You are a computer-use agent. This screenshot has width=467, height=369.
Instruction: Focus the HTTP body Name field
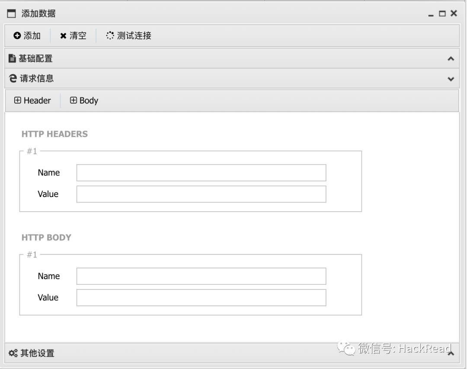pyautogui.click(x=202, y=276)
